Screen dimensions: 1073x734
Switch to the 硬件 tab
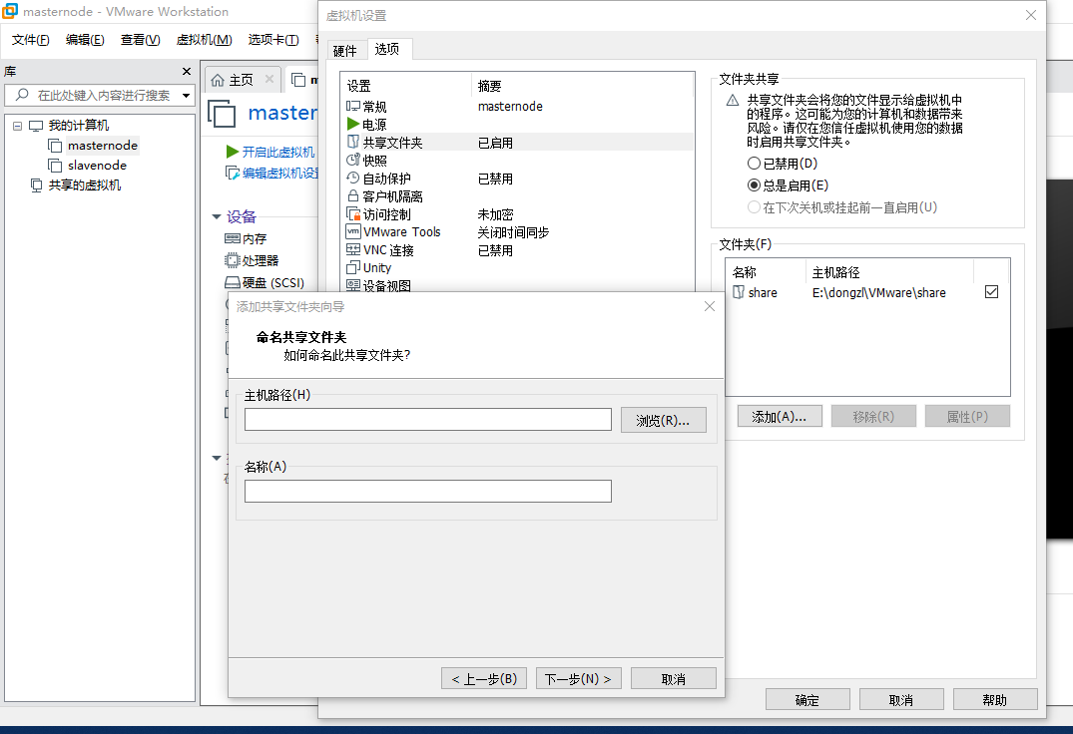(x=345, y=51)
